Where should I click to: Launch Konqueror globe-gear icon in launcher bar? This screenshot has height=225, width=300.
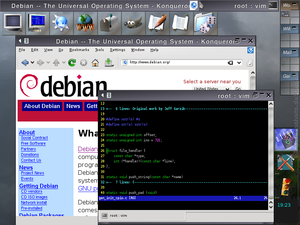tap(61, 23)
